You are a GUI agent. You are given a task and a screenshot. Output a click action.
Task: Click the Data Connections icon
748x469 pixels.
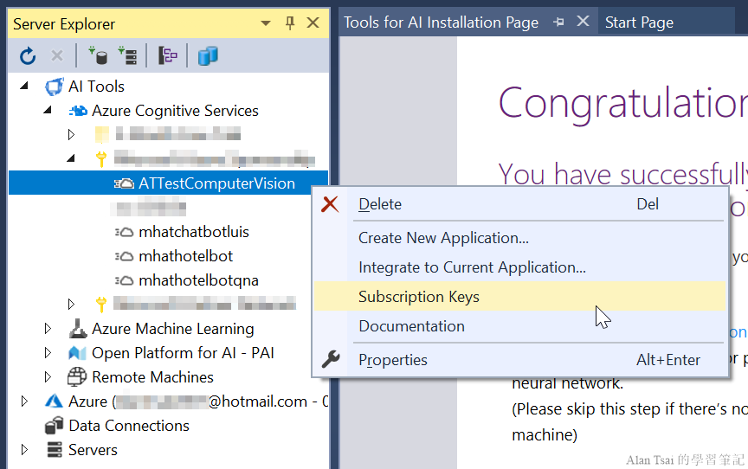(54, 425)
